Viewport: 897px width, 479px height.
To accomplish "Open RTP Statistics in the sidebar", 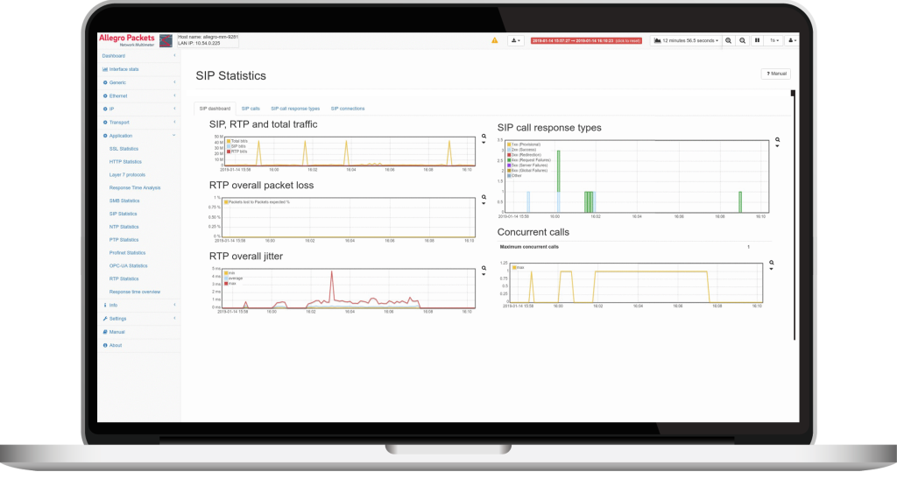I will point(124,278).
